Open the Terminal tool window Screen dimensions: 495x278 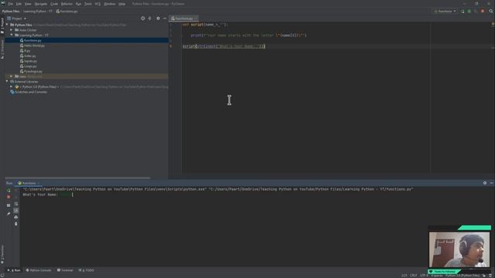tap(65, 270)
